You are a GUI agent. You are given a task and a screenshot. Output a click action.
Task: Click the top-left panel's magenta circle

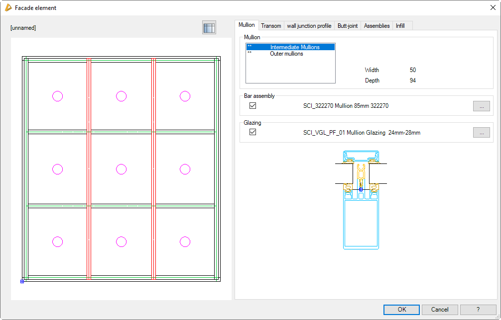tap(58, 96)
